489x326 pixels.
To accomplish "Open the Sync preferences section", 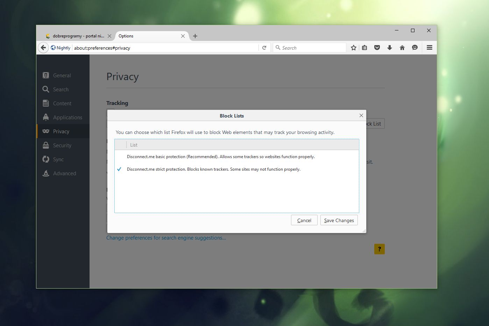I will [x=63, y=159].
